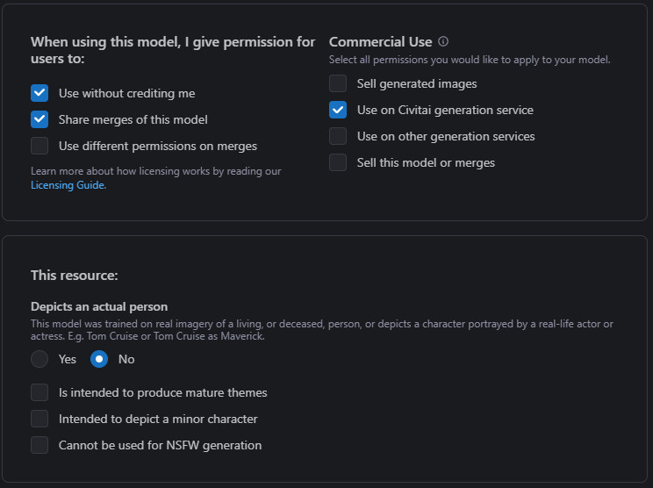653x488 pixels.
Task: Click the 'Select all permissions' helper text
Action: (469, 60)
